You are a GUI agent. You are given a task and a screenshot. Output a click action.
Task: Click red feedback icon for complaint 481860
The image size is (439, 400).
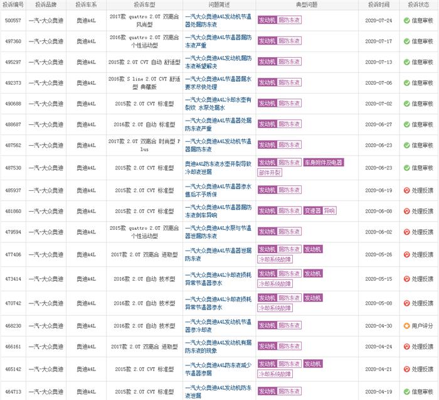pyautogui.click(x=406, y=211)
